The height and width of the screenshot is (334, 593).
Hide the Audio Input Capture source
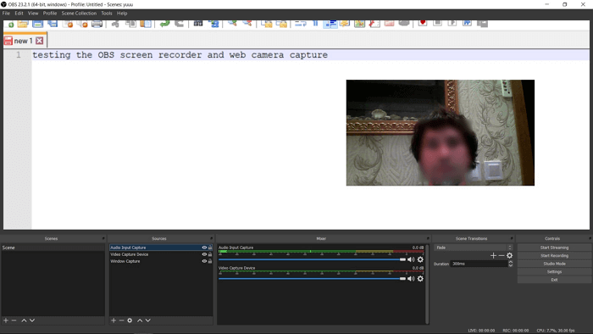coord(204,248)
